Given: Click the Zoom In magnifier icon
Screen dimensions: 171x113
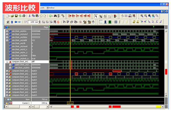Looking at the screenshot, I should pyautogui.click(x=142, y=16).
